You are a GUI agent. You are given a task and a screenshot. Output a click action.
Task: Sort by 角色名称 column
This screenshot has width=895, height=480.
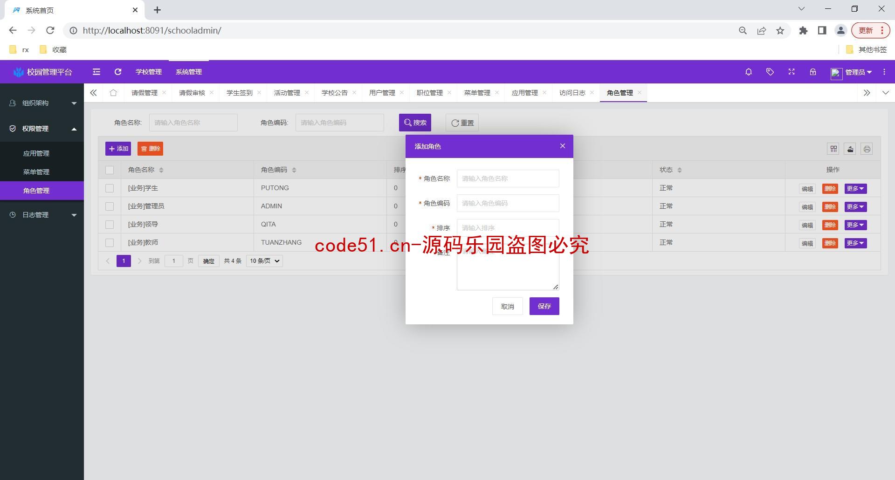(x=161, y=170)
